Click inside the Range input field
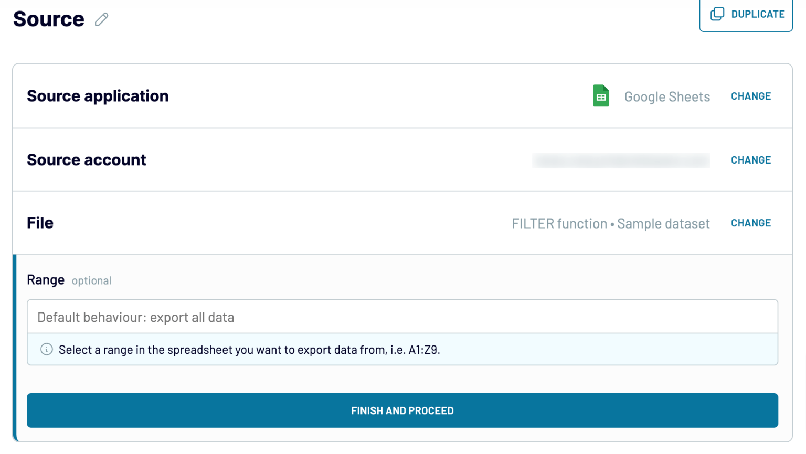Screen dimensions: 806x454 402,316
